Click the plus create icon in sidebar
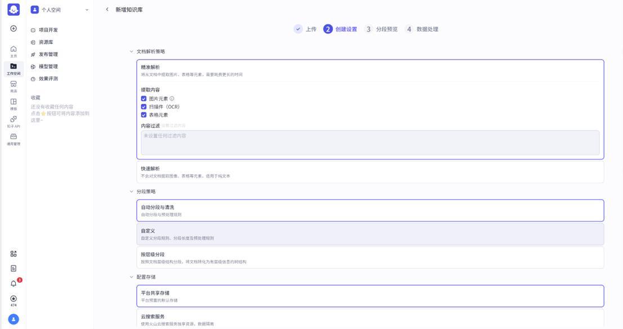The width and height of the screenshot is (623, 329). pyautogui.click(x=14, y=29)
